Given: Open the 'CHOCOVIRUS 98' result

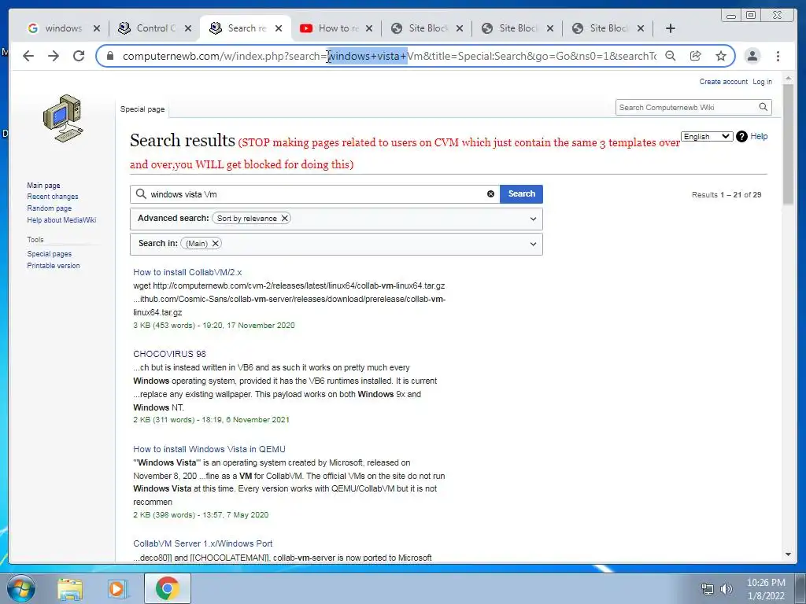Looking at the screenshot, I should (x=169, y=354).
